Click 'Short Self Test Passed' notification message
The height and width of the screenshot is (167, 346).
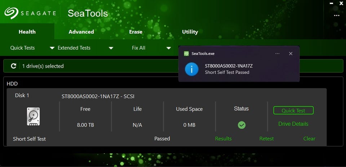coord(227,72)
